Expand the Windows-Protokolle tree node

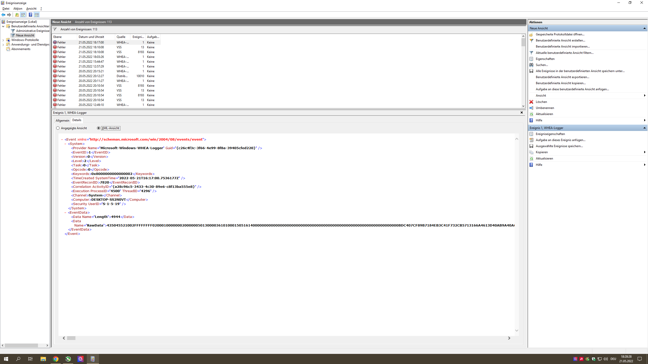[x=3, y=40]
